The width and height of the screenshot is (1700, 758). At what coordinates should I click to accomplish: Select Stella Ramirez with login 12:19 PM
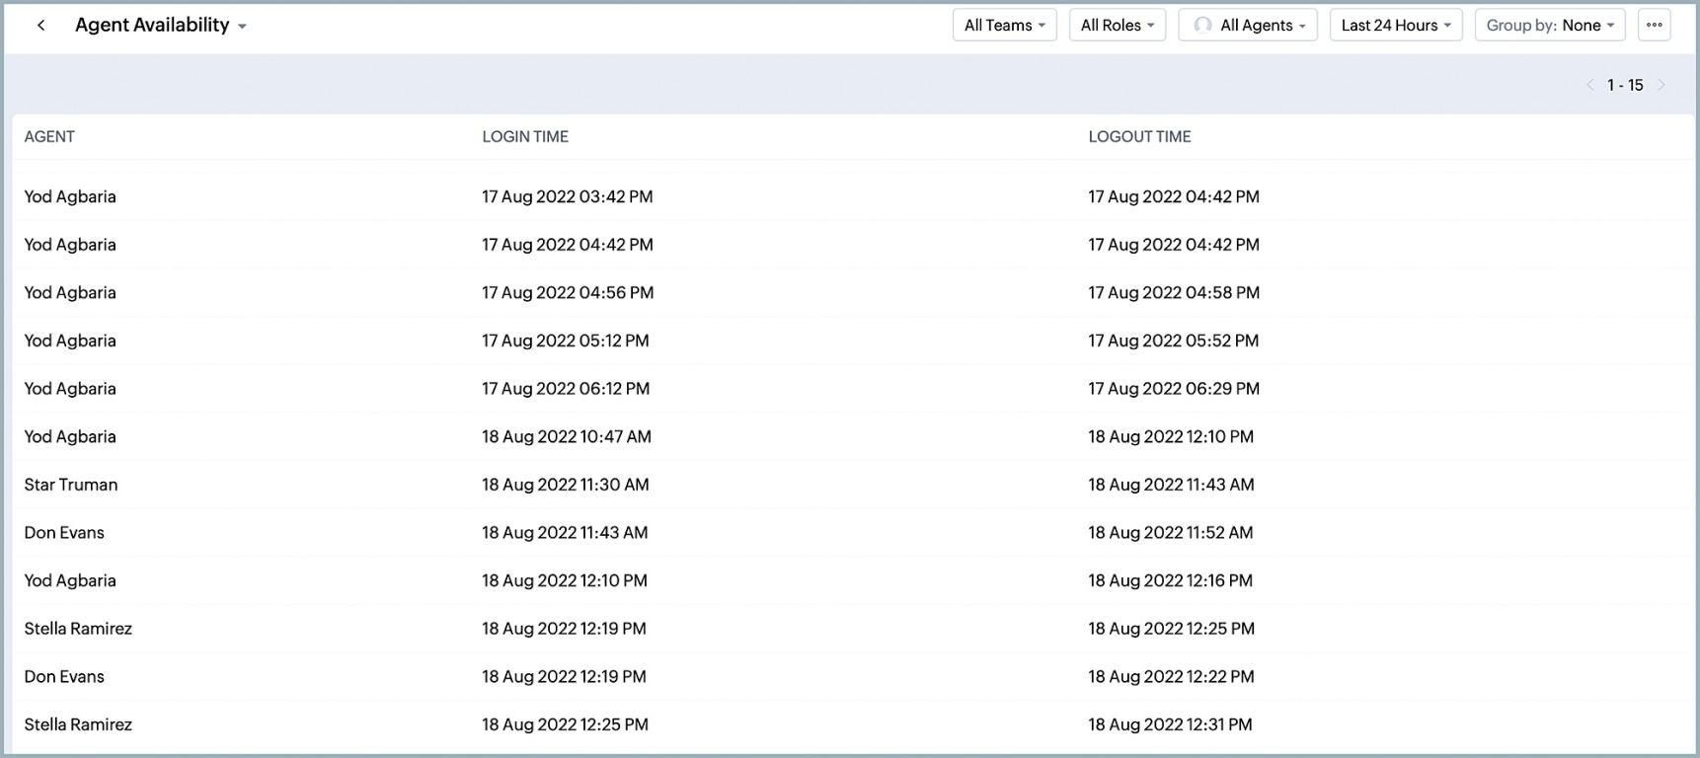(78, 629)
